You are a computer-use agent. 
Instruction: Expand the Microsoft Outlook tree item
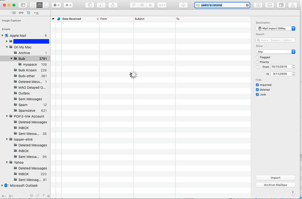click(2, 185)
